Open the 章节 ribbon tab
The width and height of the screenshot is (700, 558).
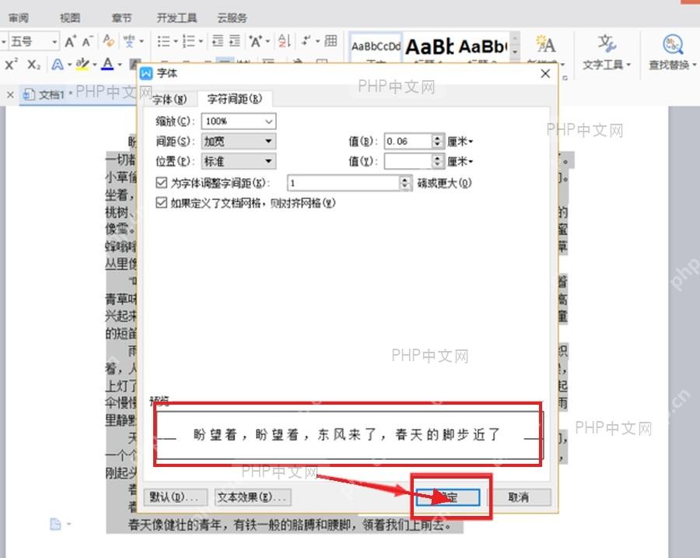(x=122, y=18)
